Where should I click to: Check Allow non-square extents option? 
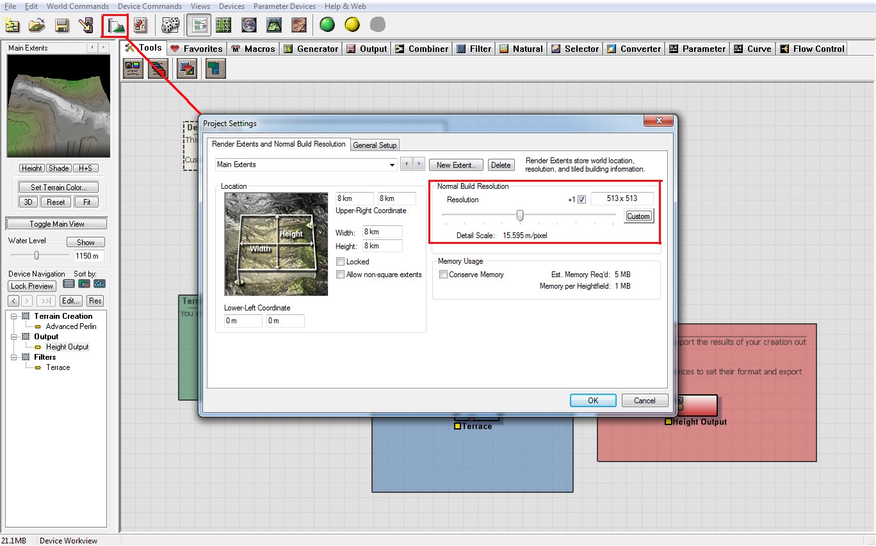(x=341, y=275)
